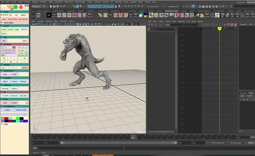Click inside the MEL command line
The height and width of the screenshot is (156, 255).
81,148
